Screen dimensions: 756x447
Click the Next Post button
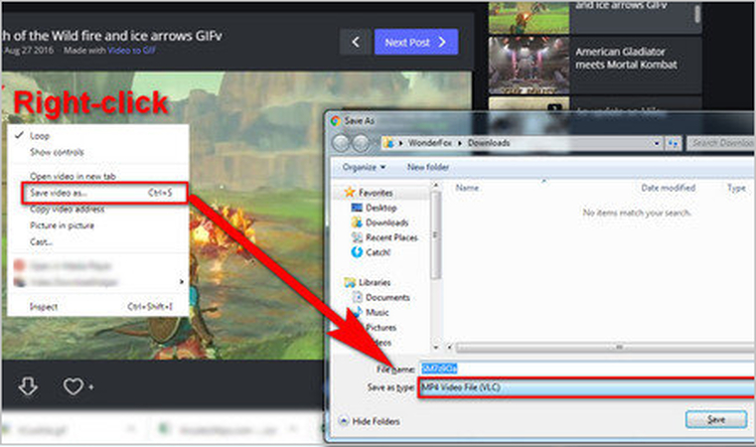(x=415, y=42)
